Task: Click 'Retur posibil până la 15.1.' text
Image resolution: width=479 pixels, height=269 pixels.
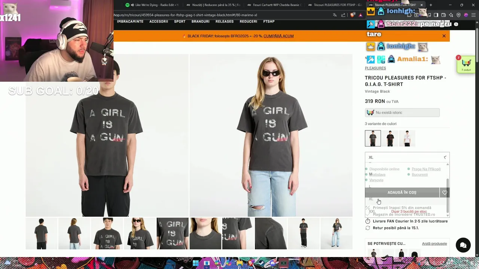Action: [396, 228]
